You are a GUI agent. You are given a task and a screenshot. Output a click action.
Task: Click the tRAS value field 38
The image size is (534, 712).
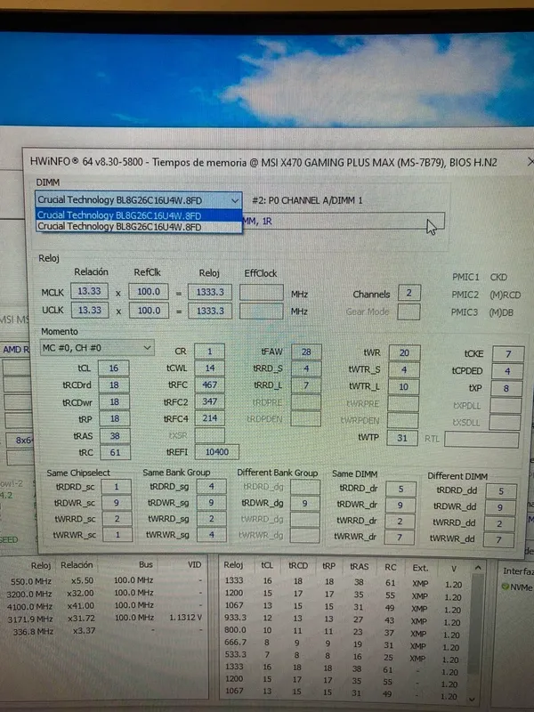(115, 436)
